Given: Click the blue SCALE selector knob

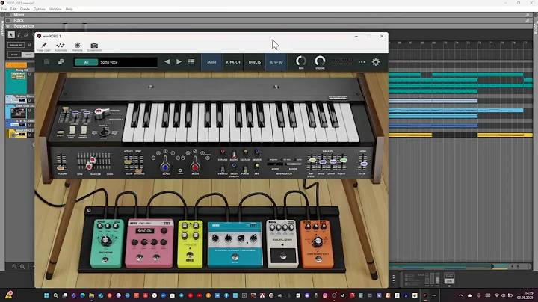Looking at the screenshot, I should (x=165, y=167).
